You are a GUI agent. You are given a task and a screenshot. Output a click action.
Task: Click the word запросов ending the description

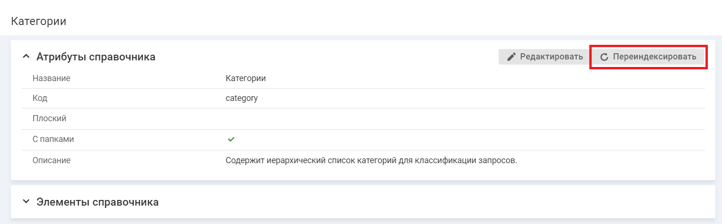pyautogui.click(x=500, y=160)
